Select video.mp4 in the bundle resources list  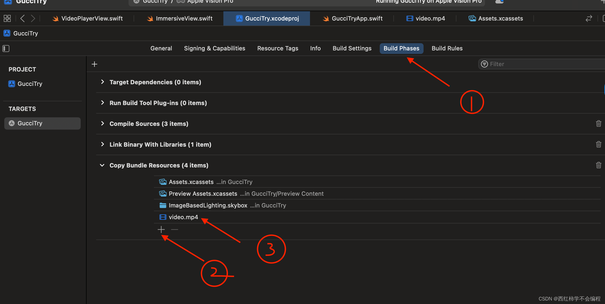183,217
